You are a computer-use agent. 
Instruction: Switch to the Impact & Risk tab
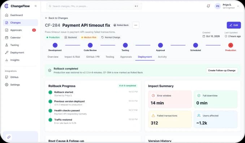point(72,57)
